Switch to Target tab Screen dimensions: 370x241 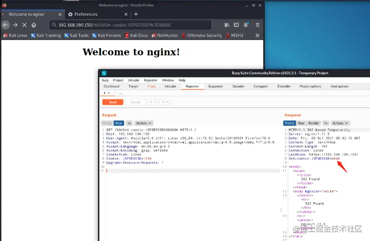coord(134,86)
